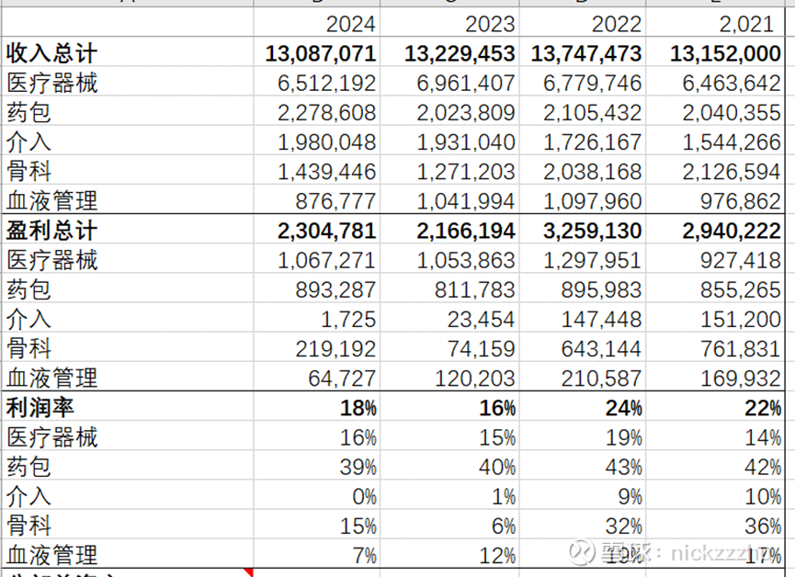Click the bold 22% margin cell

(715, 408)
